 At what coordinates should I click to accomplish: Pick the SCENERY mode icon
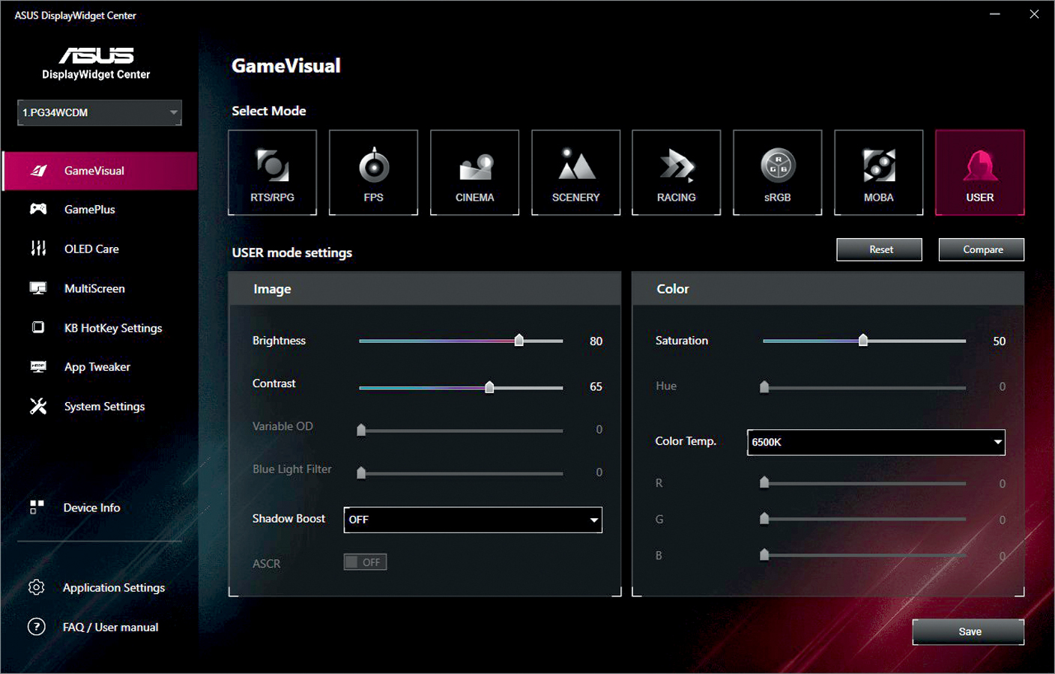click(575, 172)
